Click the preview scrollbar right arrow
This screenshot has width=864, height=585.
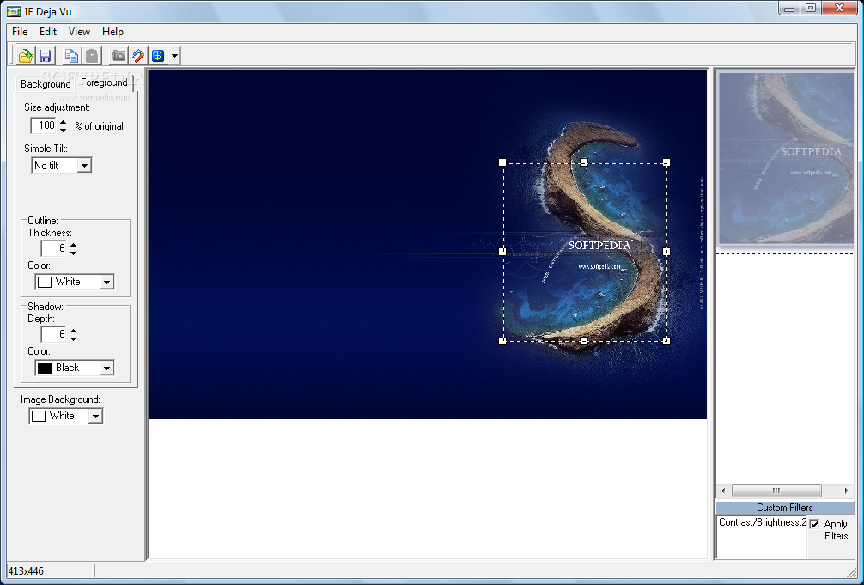pos(846,491)
